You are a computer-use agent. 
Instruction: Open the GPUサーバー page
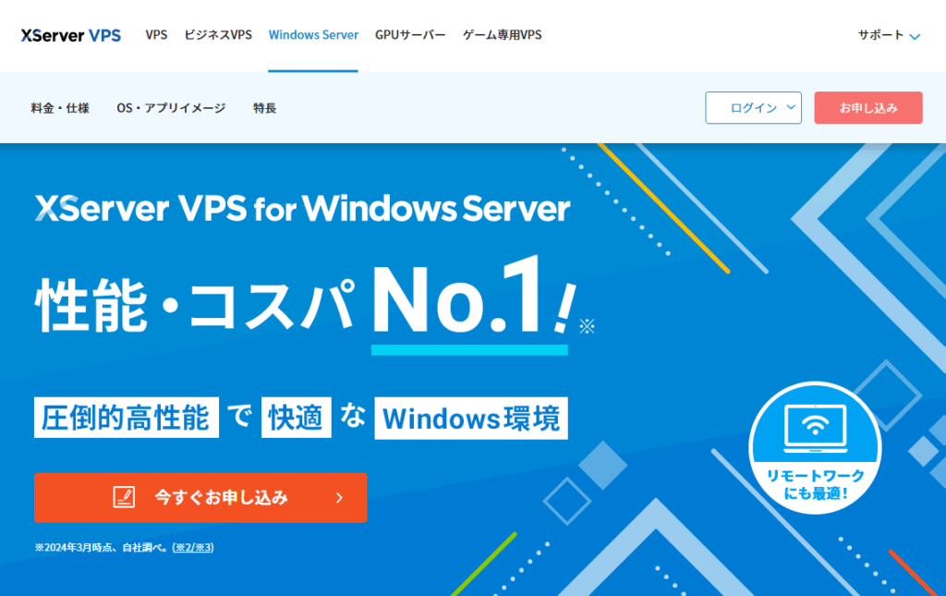pos(410,35)
